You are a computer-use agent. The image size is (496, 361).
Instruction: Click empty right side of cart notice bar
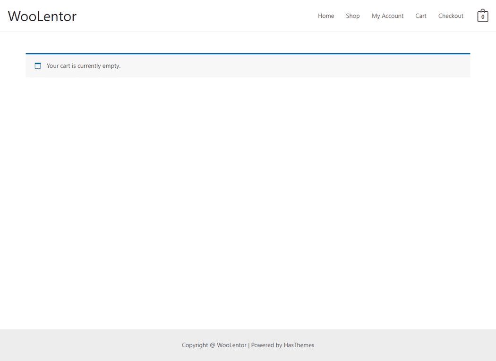[x=331, y=66]
